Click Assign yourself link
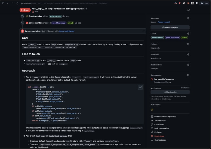 point(164,22)
